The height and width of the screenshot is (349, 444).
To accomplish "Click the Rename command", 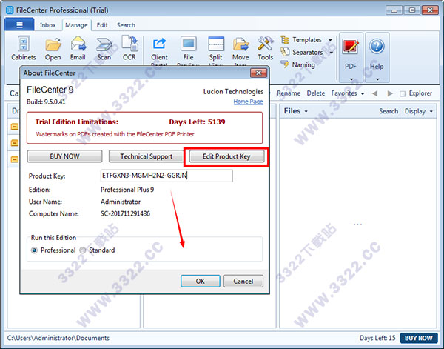I will (x=289, y=93).
